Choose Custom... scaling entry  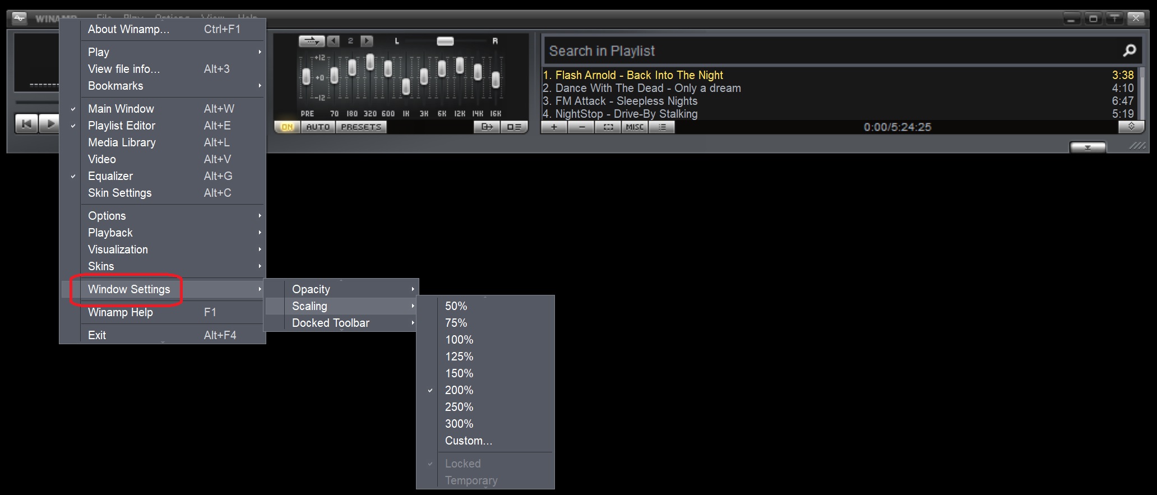tap(485, 441)
